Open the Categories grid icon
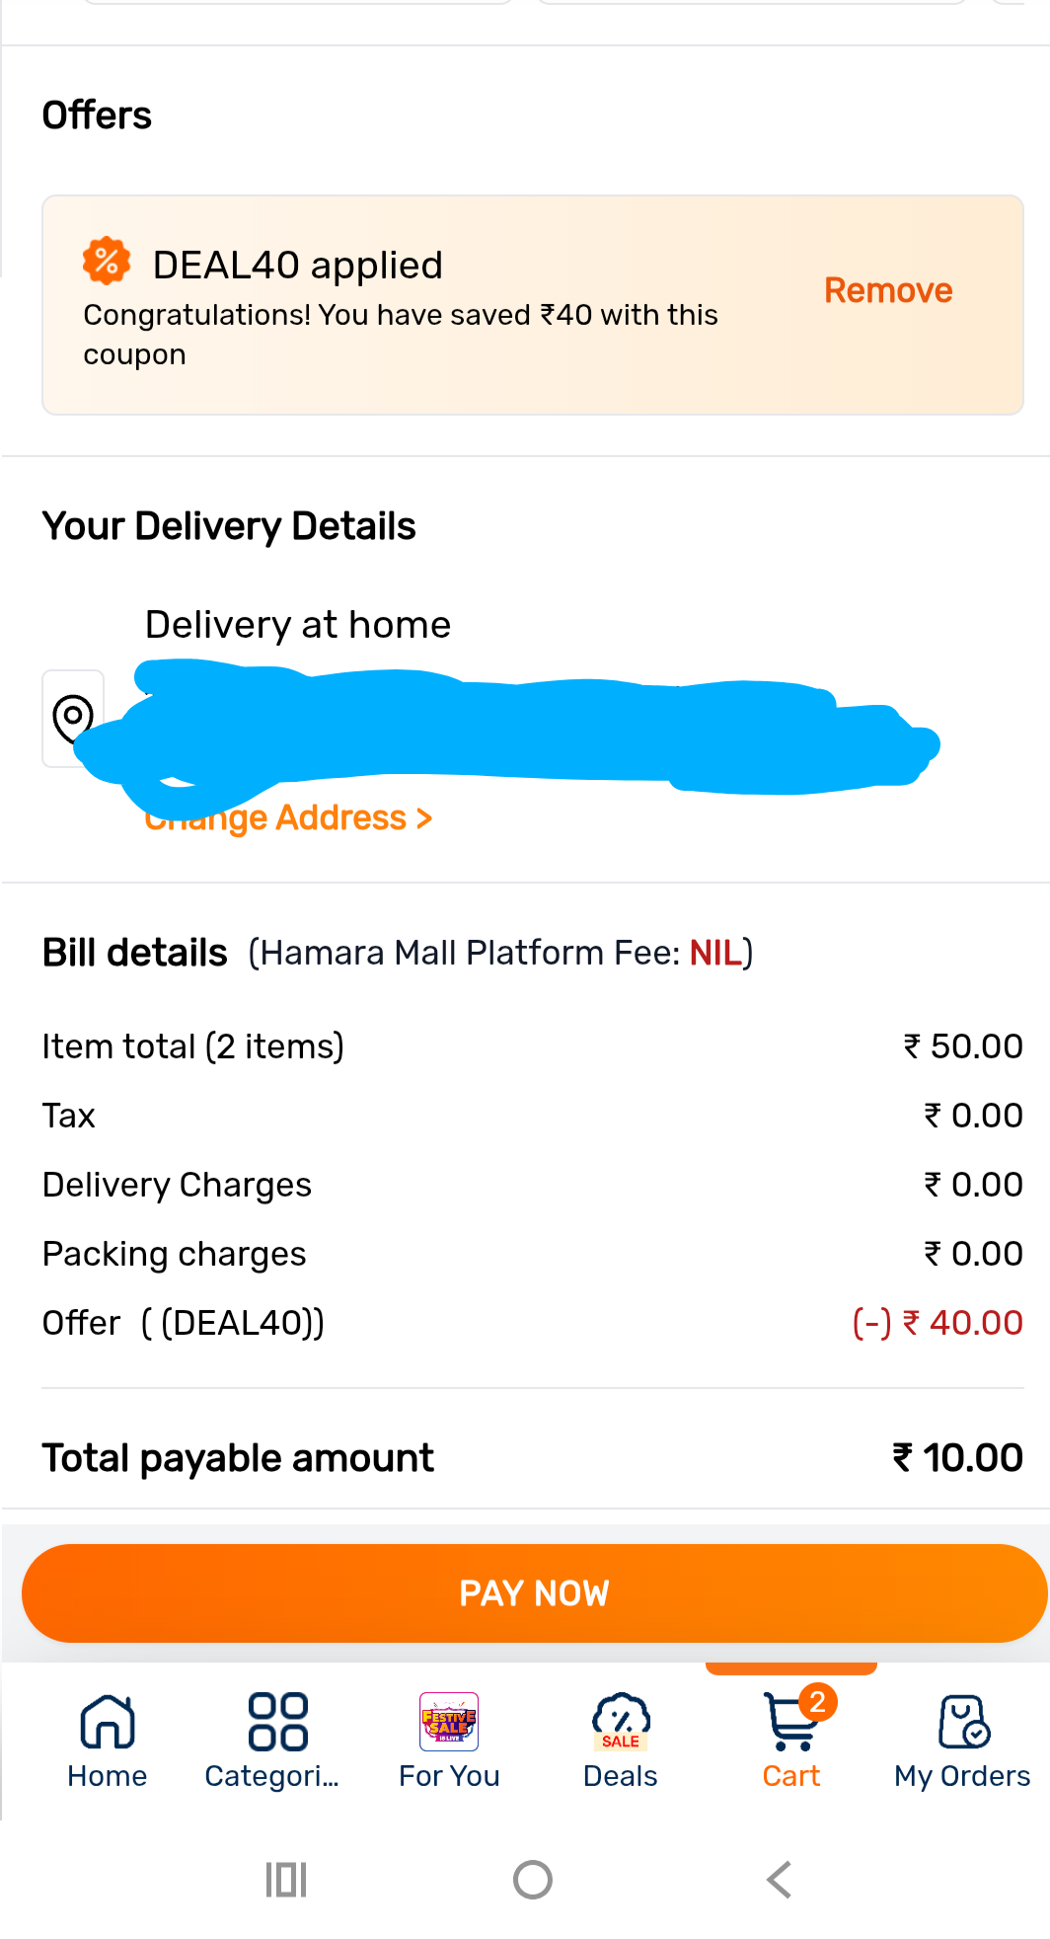The width and height of the screenshot is (1050, 1939). [x=277, y=1722]
